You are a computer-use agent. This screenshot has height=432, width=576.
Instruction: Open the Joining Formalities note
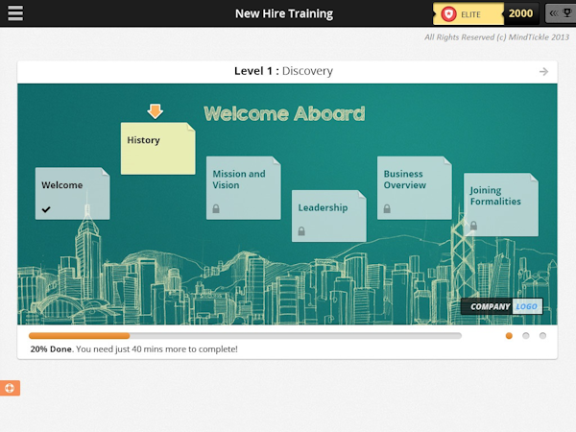click(x=501, y=204)
